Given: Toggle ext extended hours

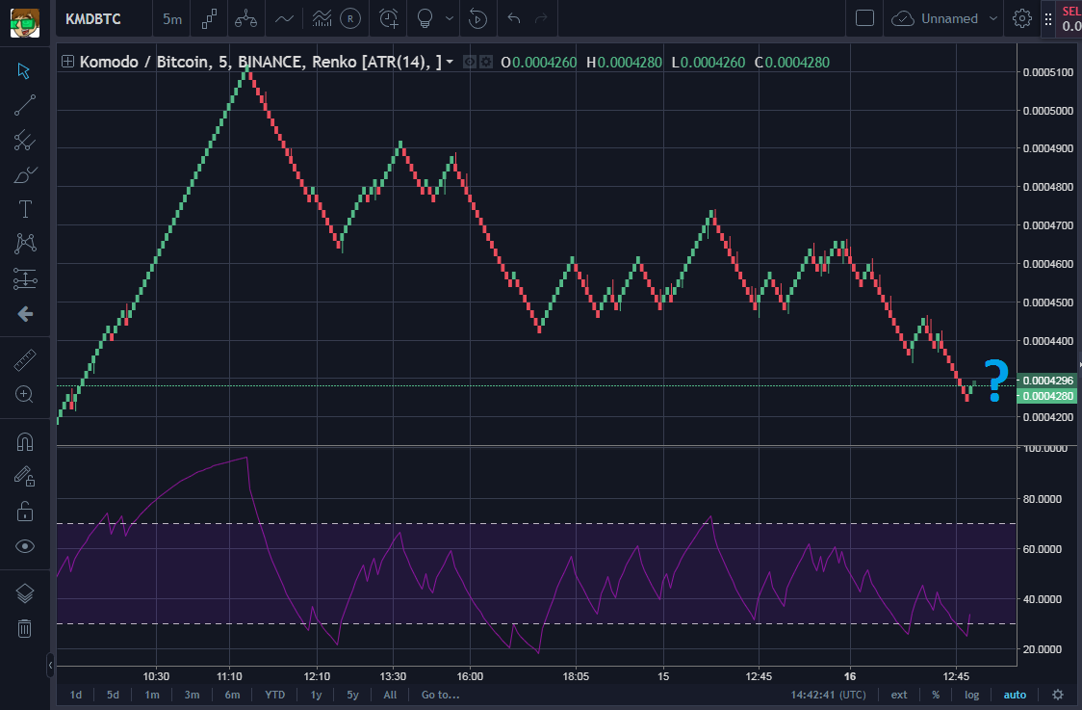Looking at the screenshot, I should pos(898,695).
